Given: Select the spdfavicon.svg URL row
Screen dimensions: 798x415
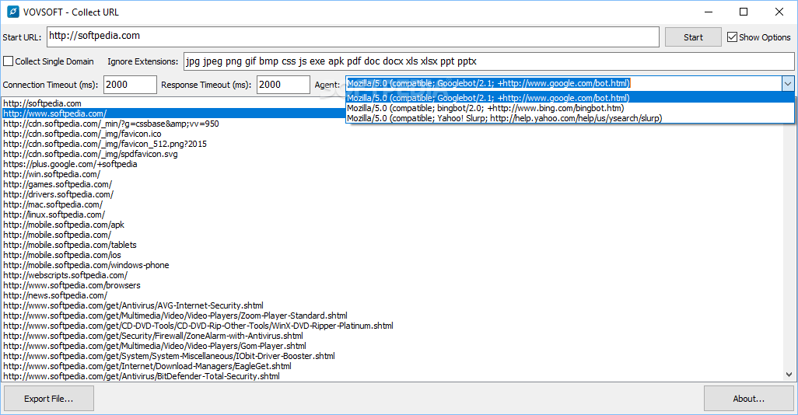Looking at the screenshot, I should (x=392, y=154).
